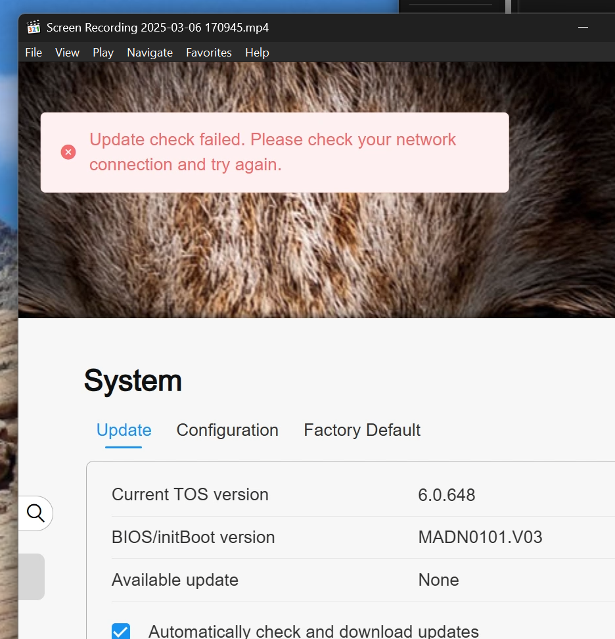Open the View menu

pos(67,53)
